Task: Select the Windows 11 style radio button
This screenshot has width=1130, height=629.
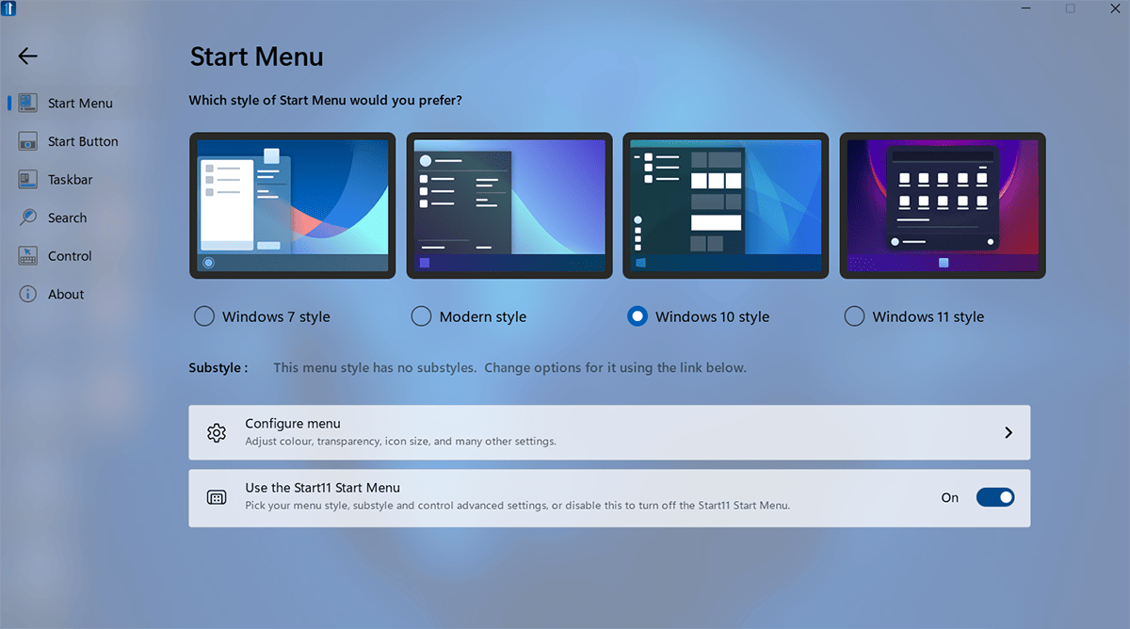Action: [854, 316]
